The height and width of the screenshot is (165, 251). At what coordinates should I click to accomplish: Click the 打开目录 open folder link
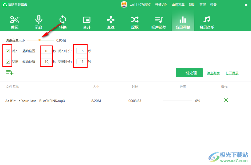point(232,73)
